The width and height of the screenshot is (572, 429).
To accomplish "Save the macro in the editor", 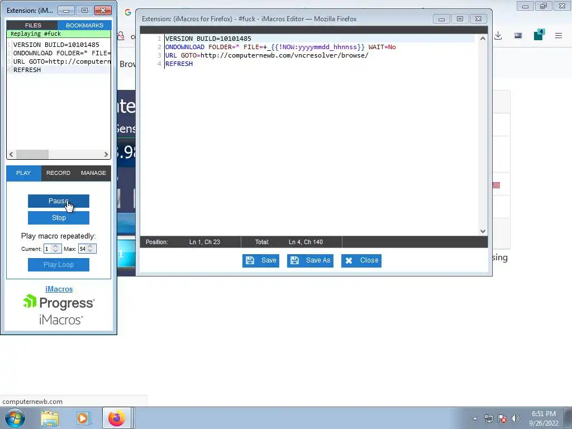I will (x=261, y=260).
